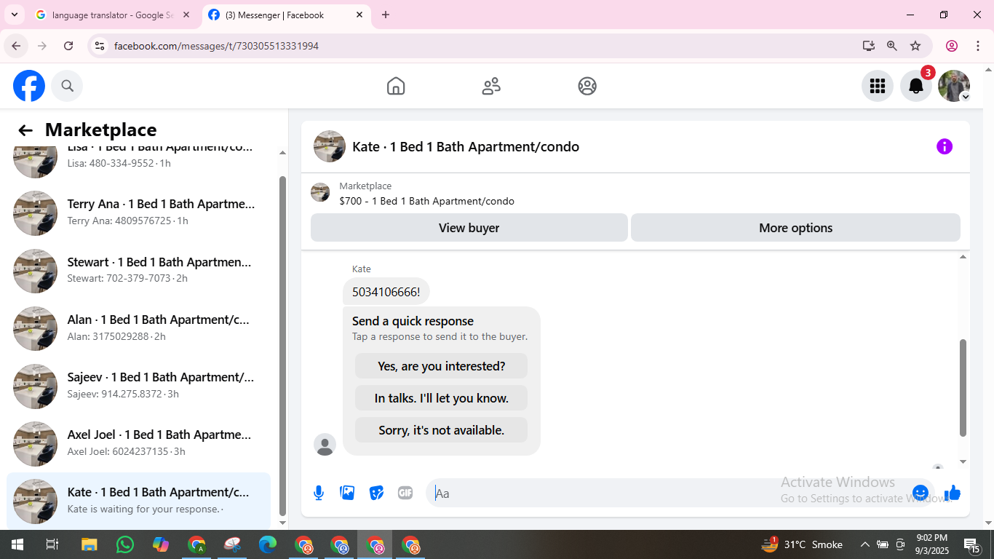
Task: Bookmark this page with the star
Action: pos(915,46)
